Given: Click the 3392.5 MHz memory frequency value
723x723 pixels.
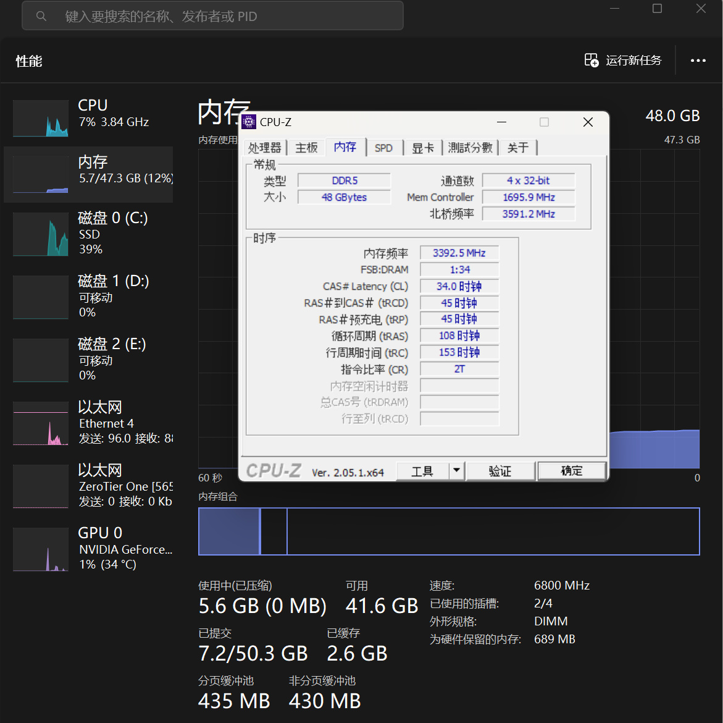Looking at the screenshot, I should (x=459, y=253).
